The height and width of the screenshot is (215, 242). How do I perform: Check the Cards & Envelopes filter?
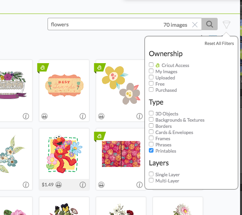click(151, 132)
